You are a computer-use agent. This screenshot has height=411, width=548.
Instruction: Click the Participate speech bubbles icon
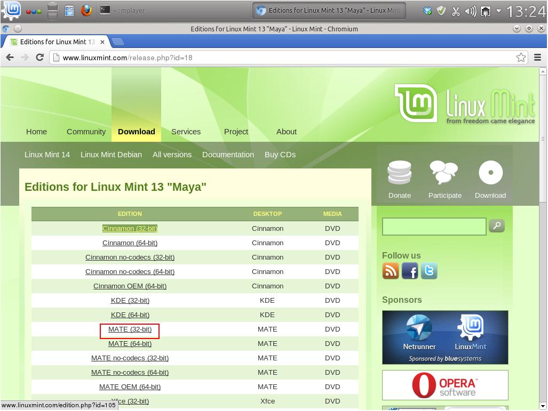pyautogui.click(x=444, y=172)
